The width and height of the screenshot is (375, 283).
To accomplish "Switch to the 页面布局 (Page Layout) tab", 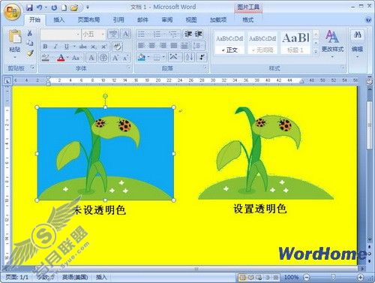I will click(x=88, y=20).
